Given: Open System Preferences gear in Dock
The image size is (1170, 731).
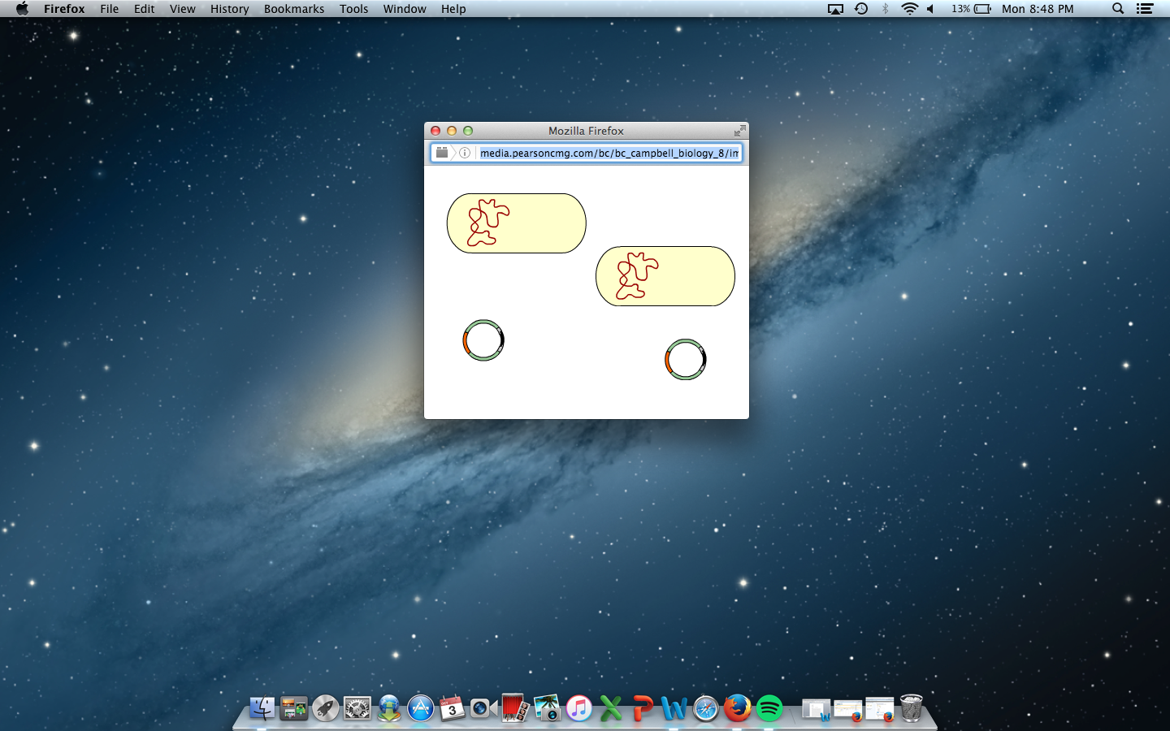Looking at the screenshot, I should [x=357, y=708].
